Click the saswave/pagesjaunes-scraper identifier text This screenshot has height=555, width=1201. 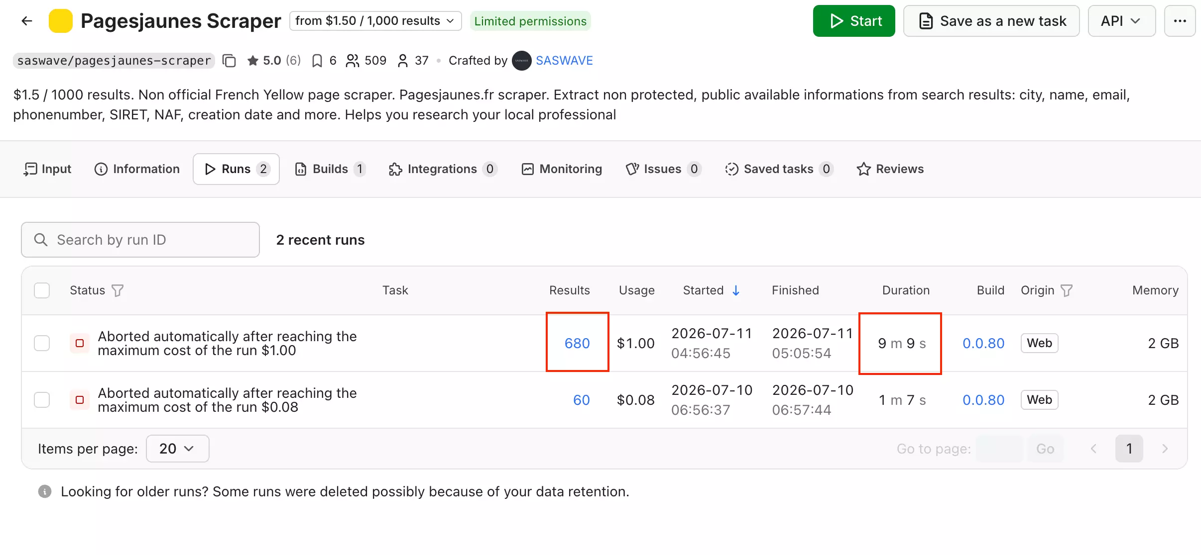click(x=114, y=61)
